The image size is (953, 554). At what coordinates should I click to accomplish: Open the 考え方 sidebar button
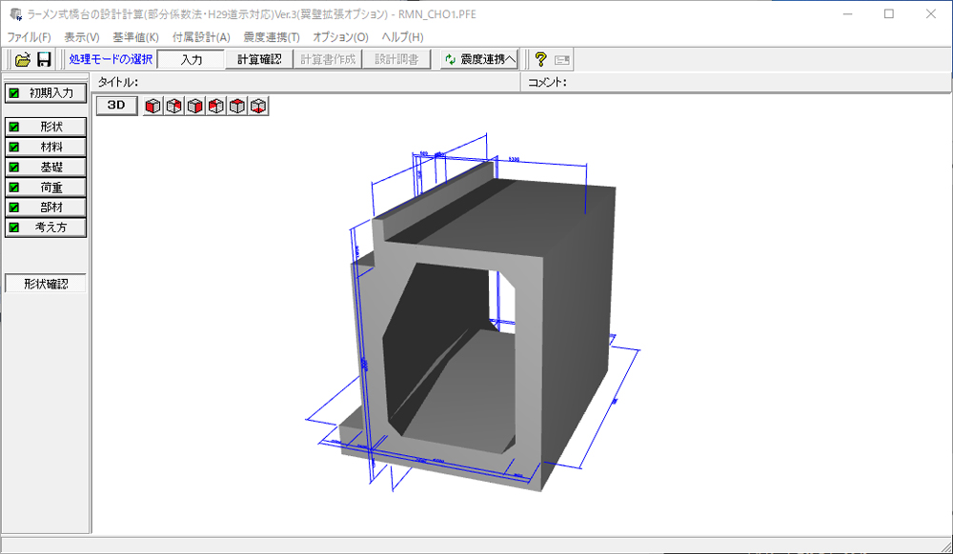[x=46, y=228]
